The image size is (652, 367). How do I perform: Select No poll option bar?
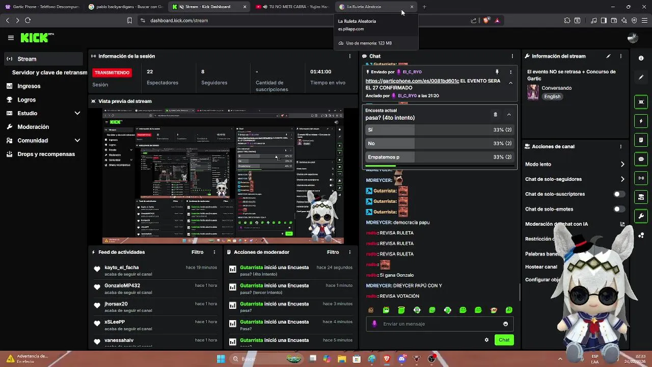[x=440, y=144]
